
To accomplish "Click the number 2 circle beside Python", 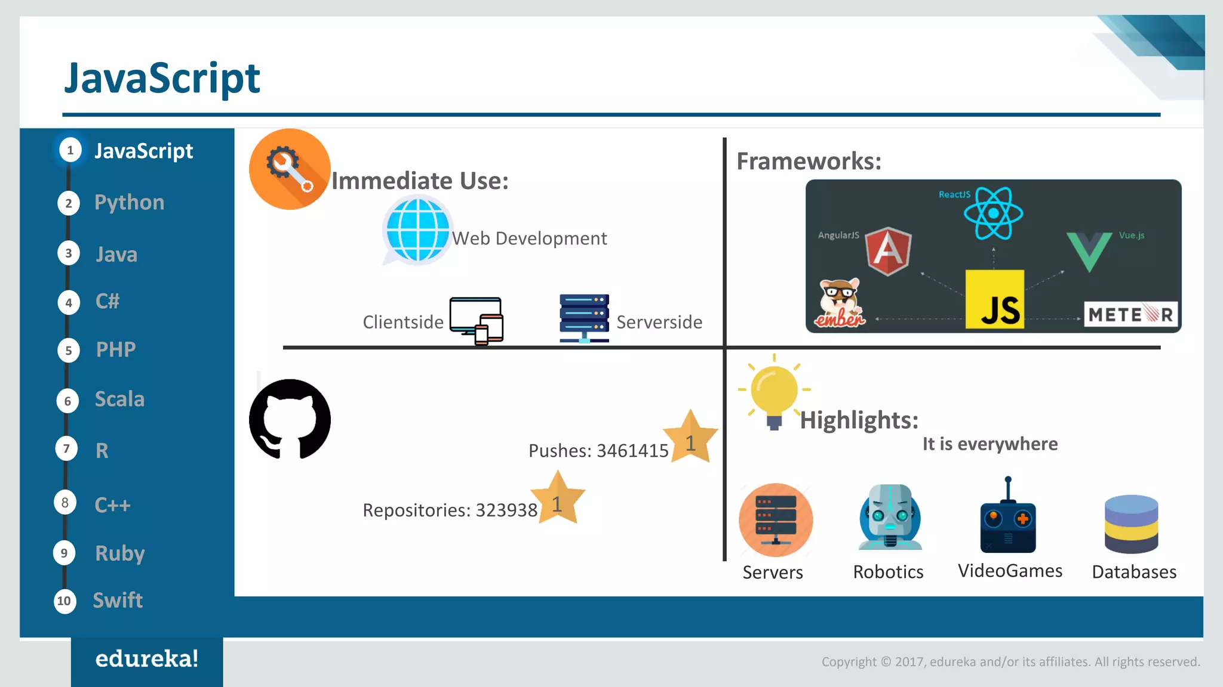I will coord(69,203).
